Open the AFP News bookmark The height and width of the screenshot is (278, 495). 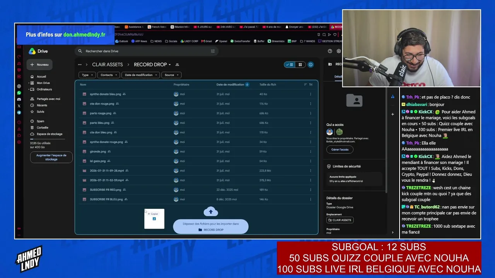pyautogui.click(x=139, y=41)
